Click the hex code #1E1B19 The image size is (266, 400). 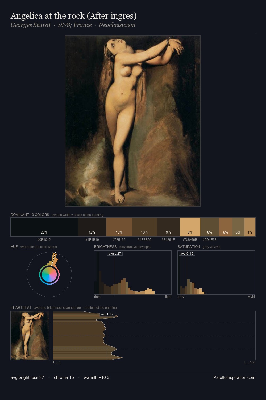tap(92, 240)
